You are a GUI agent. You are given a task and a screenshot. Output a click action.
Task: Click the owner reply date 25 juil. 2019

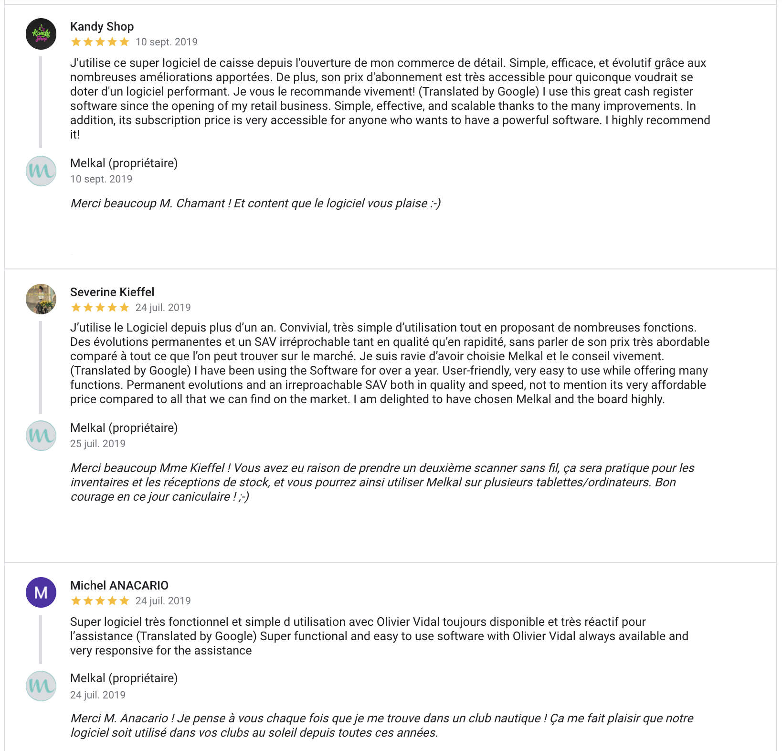(x=98, y=444)
